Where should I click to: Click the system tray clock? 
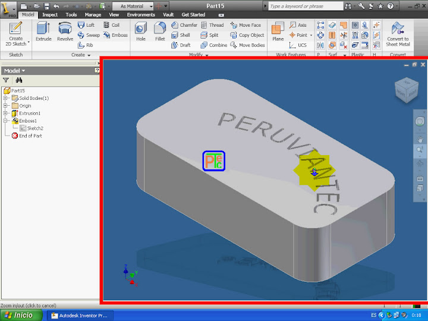(416, 315)
